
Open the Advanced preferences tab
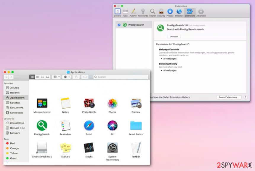click(201, 13)
